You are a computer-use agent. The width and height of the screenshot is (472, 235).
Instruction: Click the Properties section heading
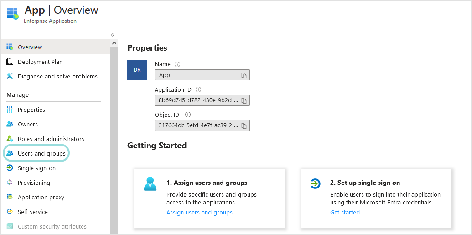[x=147, y=47]
